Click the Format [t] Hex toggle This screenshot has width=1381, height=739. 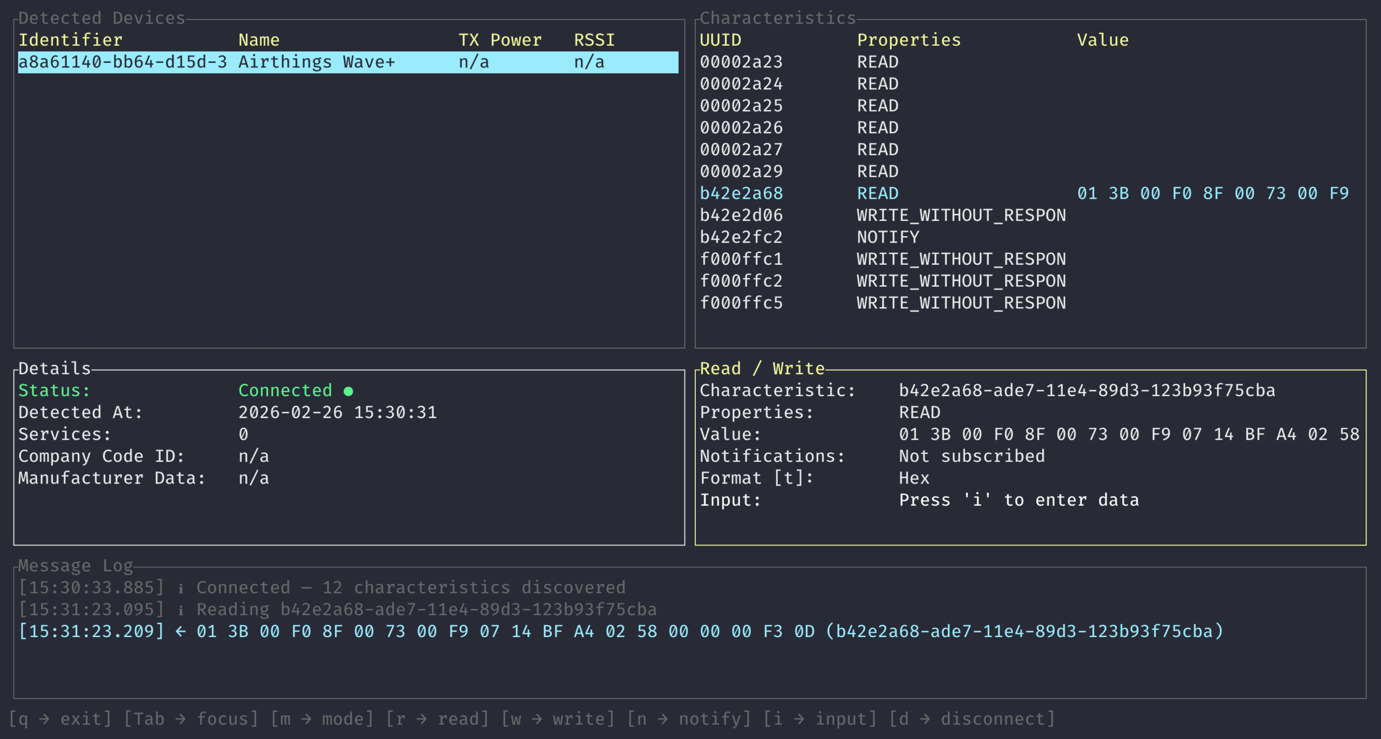pos(913,478)
